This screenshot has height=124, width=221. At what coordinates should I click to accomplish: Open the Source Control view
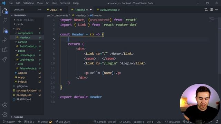5,30
